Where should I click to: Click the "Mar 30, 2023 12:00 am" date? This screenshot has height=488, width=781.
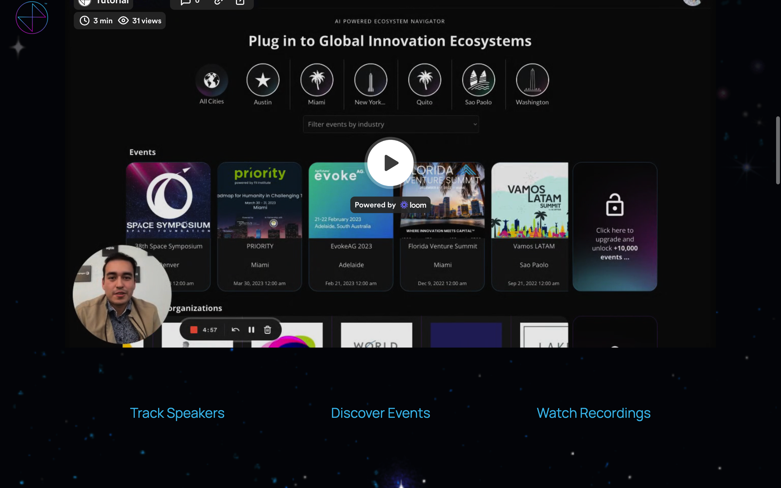pos(260,283)
